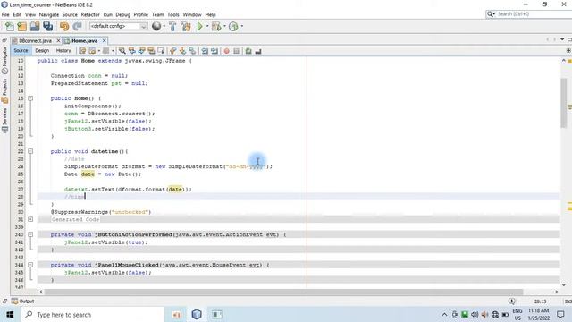Screen dimensions: 572x322
Task: Click Start Macro Recording red dot
Action: tap(226, 51)
